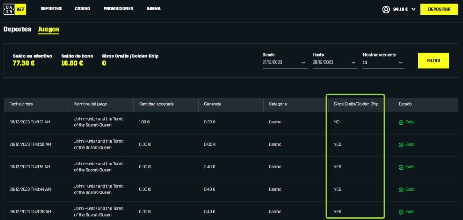Click the Fecha y hora column header

point(21,104)
